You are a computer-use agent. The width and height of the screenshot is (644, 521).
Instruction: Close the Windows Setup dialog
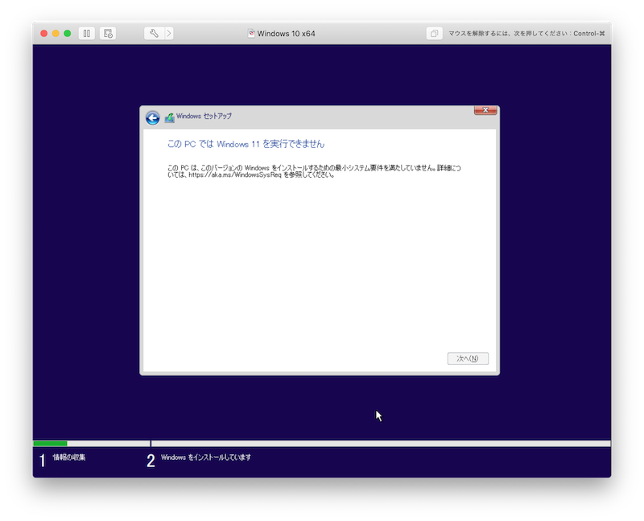click(x=485, y=110)
